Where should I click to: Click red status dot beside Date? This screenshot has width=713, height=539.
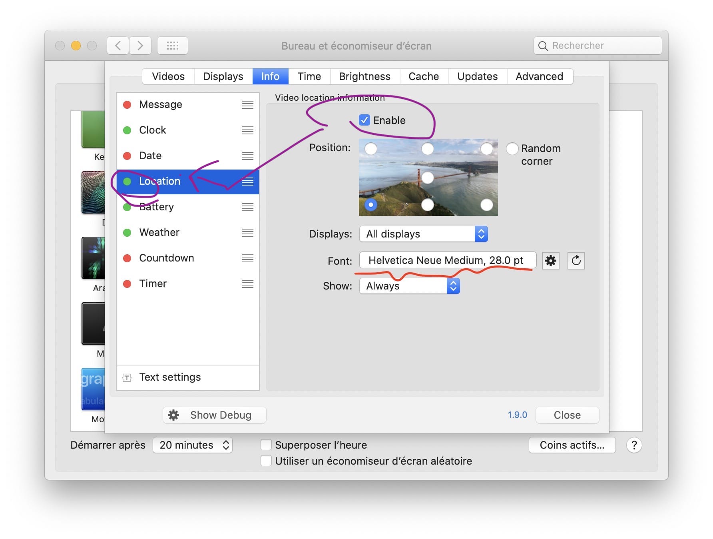click(127, 156)
